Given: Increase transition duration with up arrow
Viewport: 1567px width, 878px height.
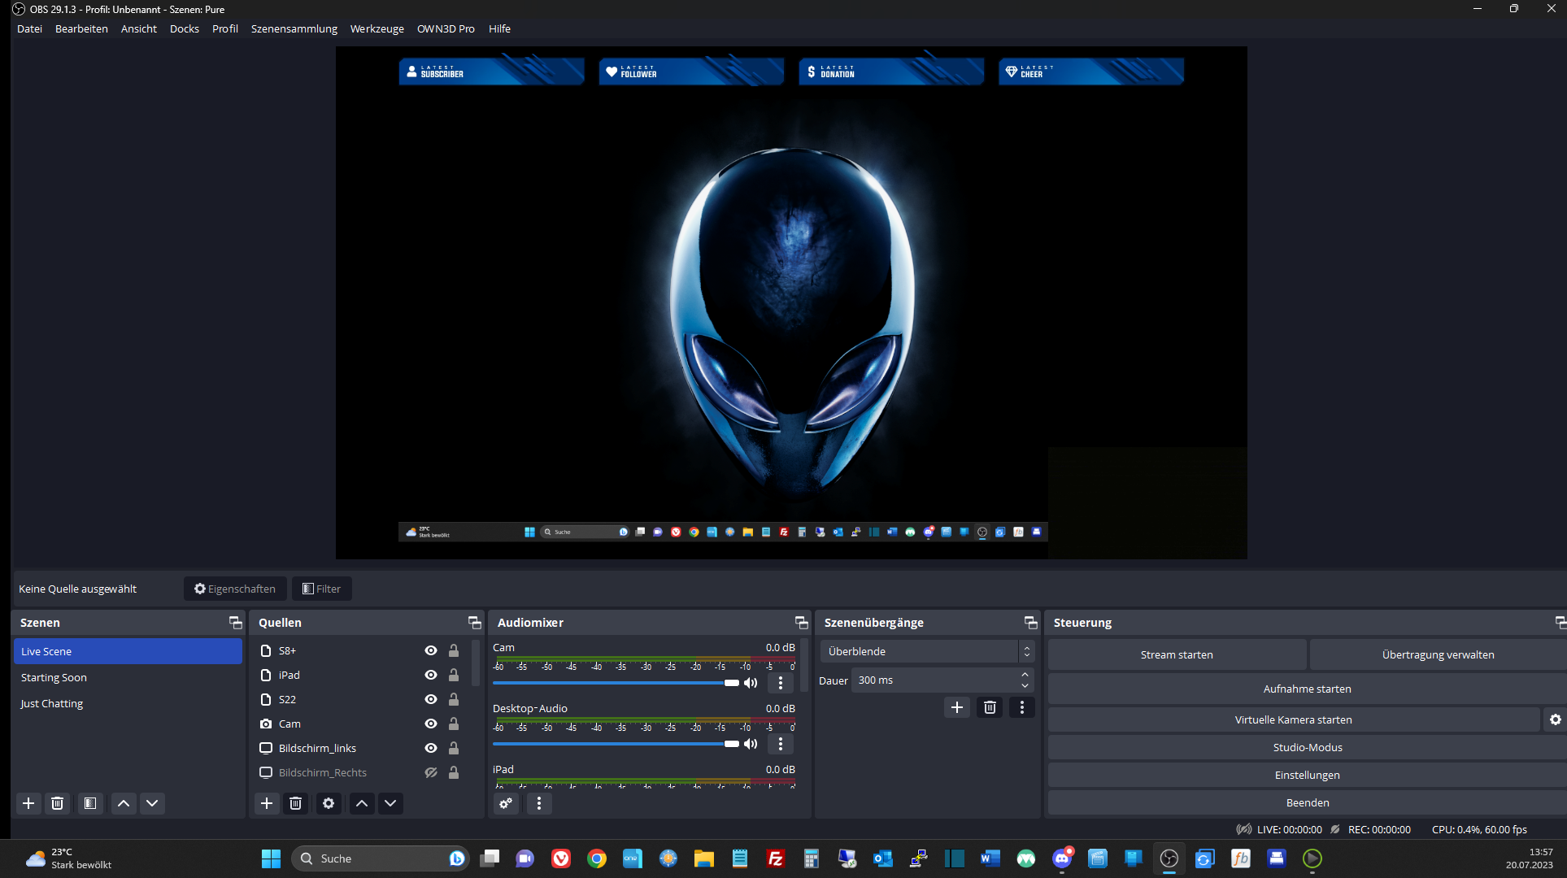Looking at the screenshot, I should click(1025, 675).
